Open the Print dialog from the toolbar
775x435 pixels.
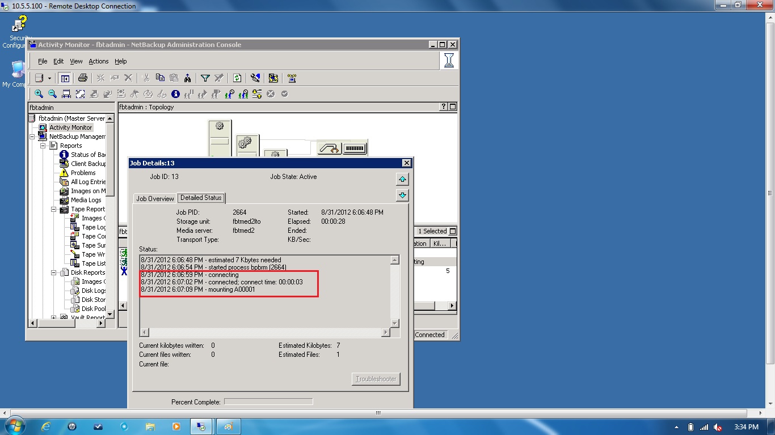(82, 78)
